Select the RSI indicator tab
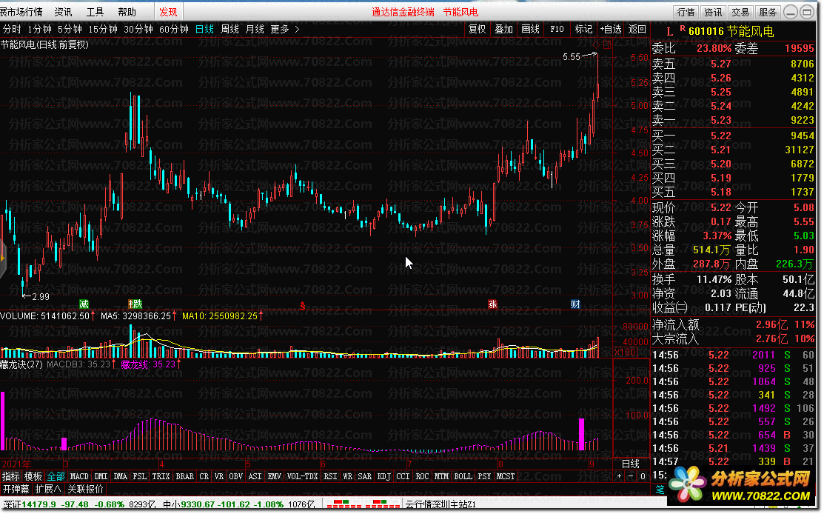Image resolution: width=824 pixels, height=514 pixels. click(330, 477)
